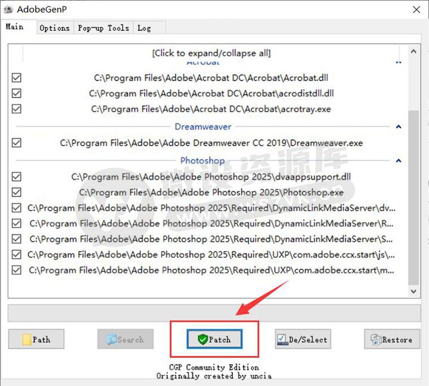Toggle the Photoshop.exe checkbox
The width and height of the screenshot is (429, 386).
(17, 192)
